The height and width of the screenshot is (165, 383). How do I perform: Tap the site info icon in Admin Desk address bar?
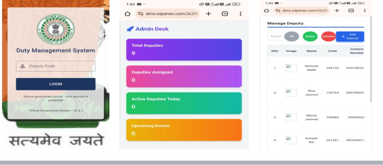coord(141,14)
